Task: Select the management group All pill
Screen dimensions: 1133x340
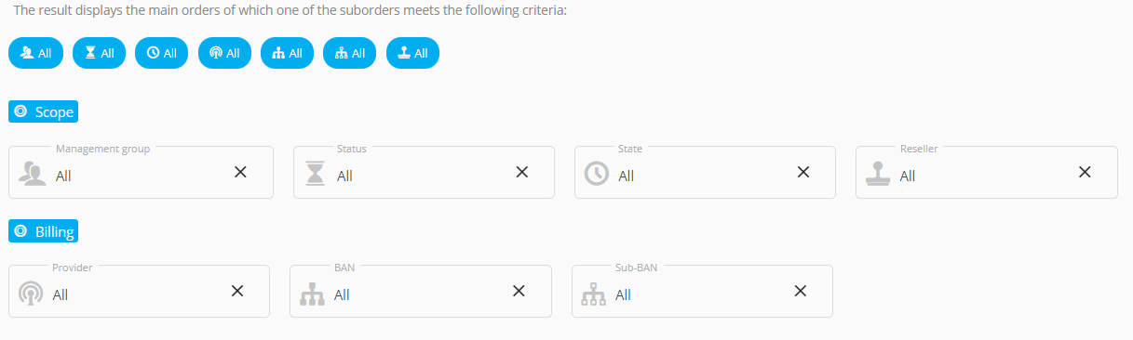Action: (35, 53)
